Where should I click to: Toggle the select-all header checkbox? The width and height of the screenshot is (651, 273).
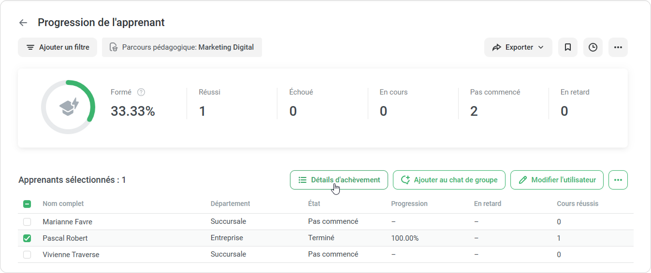(27, 204)
